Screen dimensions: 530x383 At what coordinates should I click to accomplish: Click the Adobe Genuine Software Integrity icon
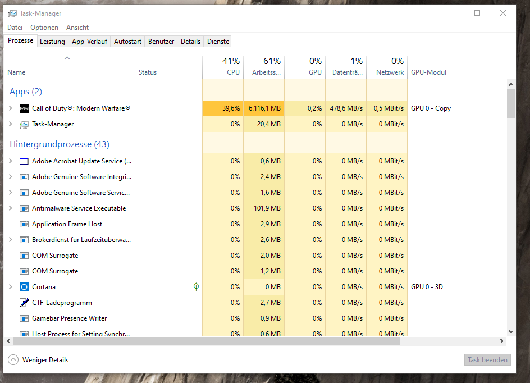tap(24, 177)
